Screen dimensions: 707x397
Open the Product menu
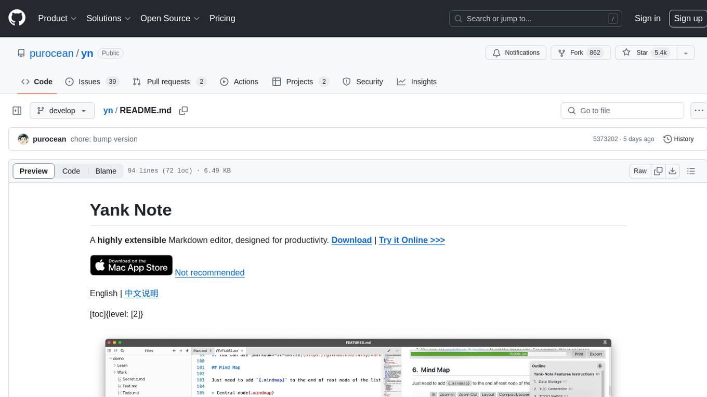tap(57, 18)
